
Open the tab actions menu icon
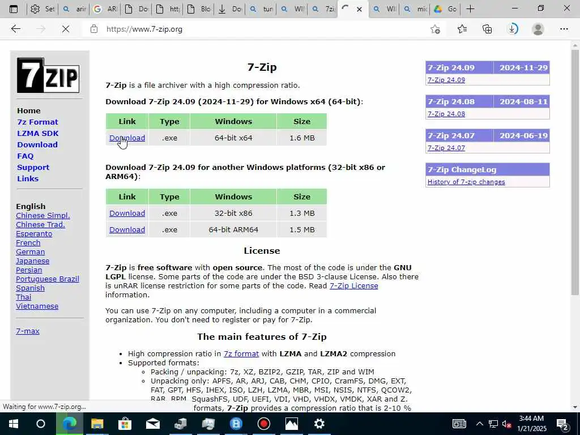point(14,9)
